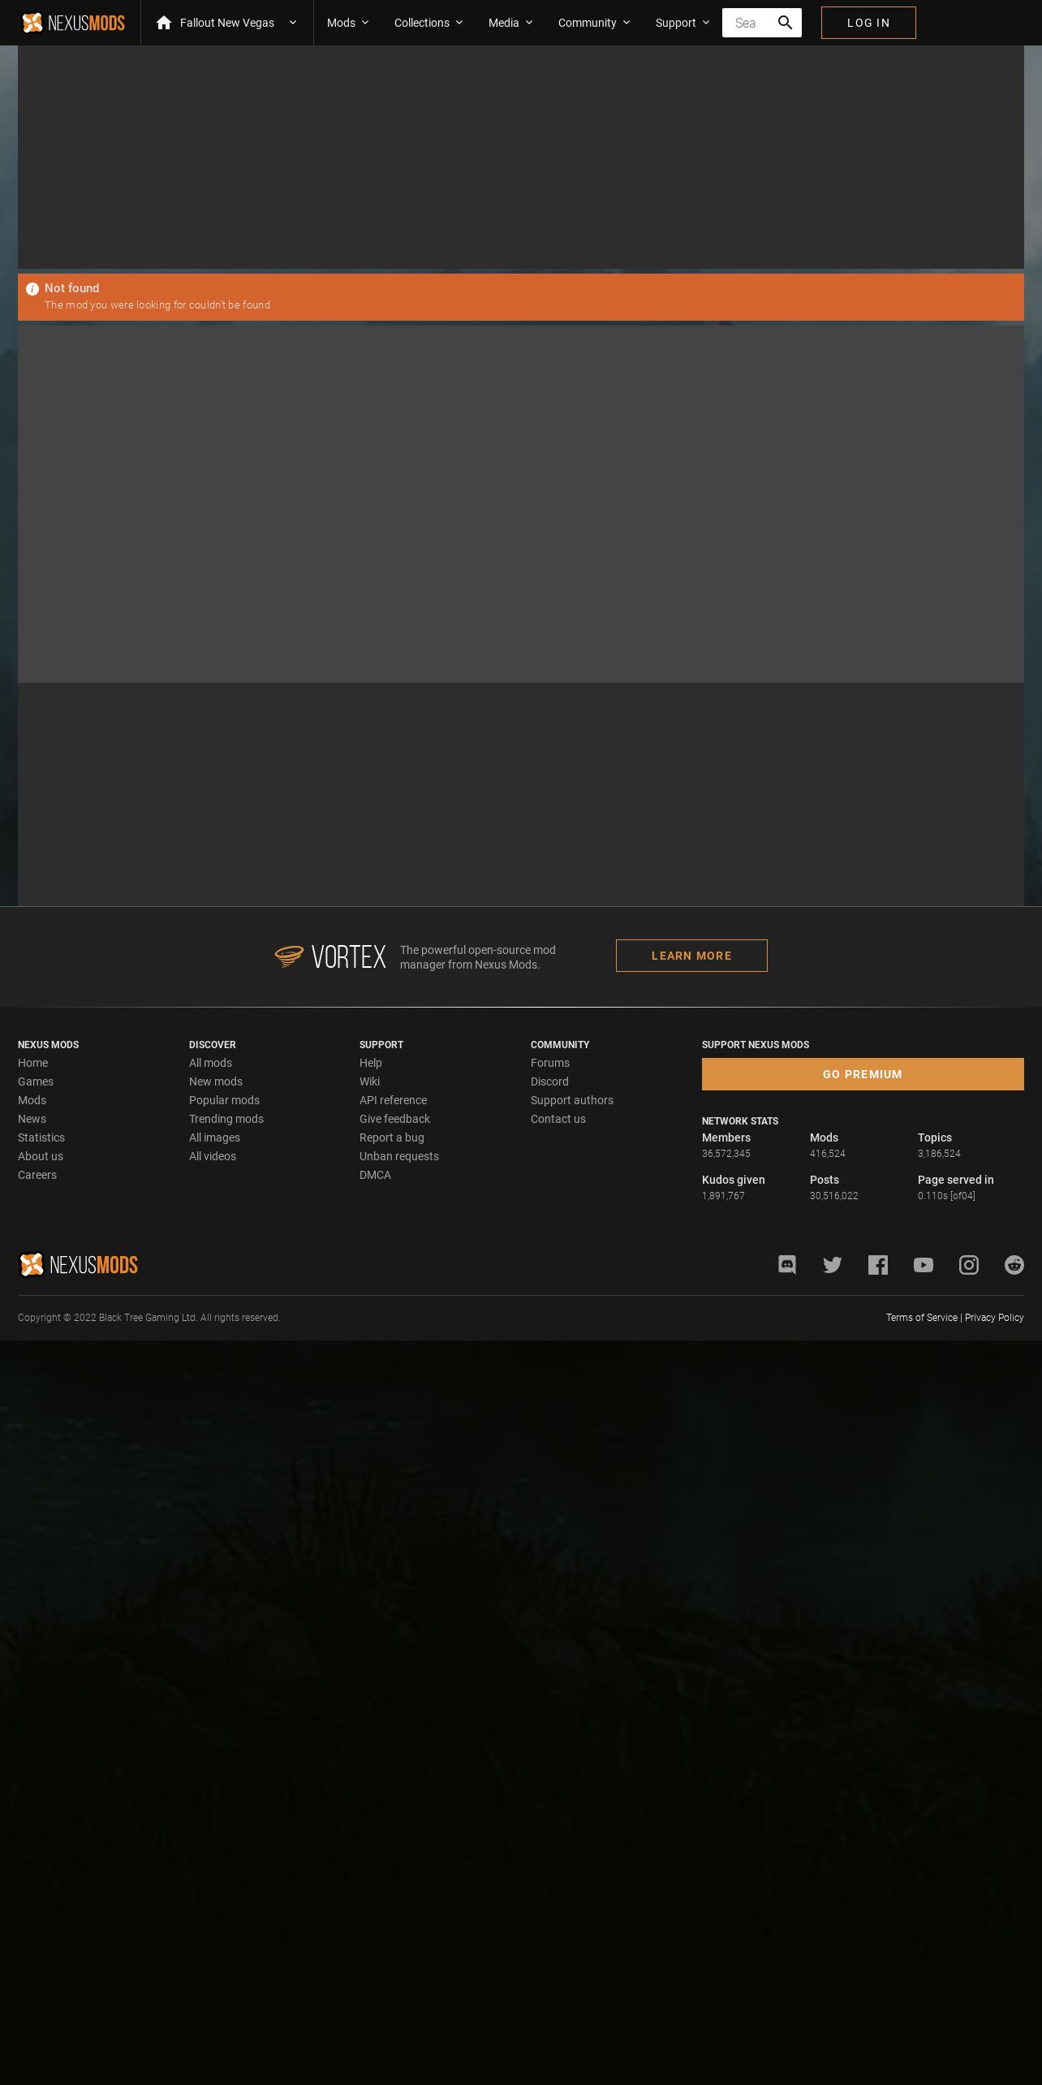Open the Report a bug link

coord(392,1137)
